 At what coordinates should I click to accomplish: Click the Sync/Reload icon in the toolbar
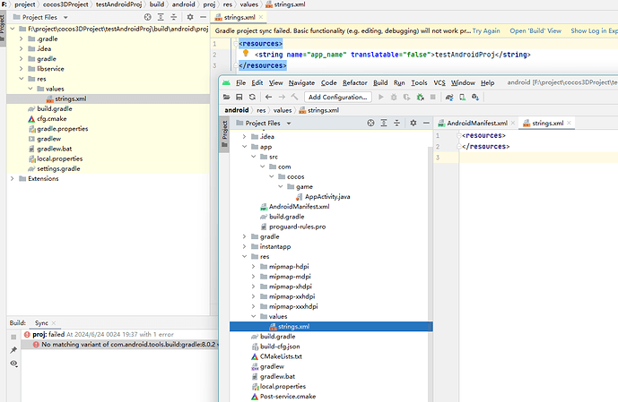tap(253, 97)
